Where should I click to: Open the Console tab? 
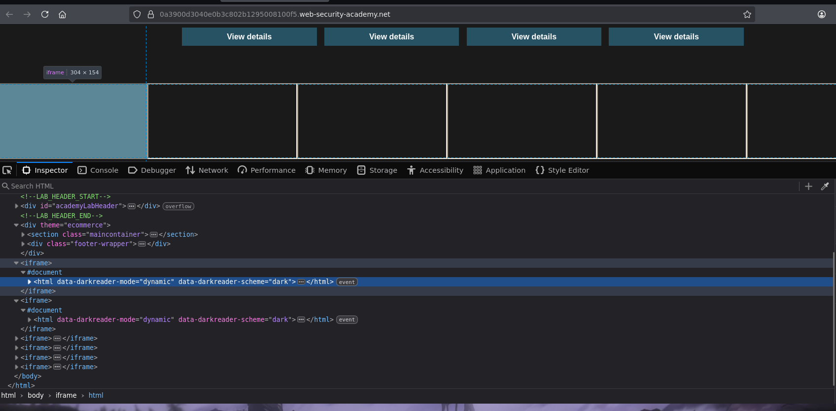click(x=98, y=170)
